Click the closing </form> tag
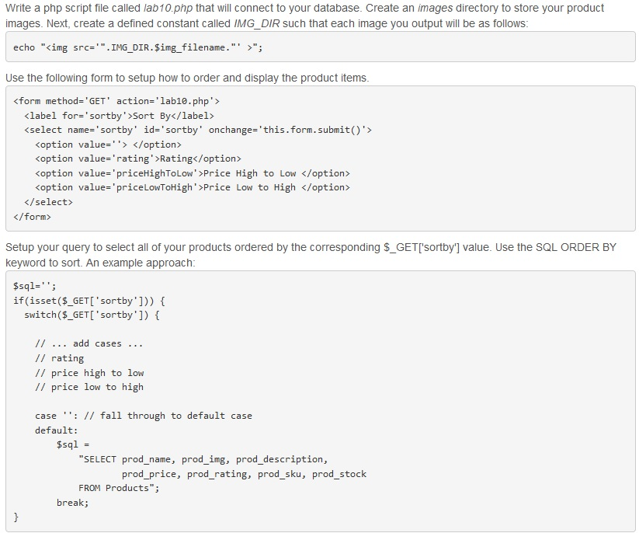This screenshot has height=533, width=639. click(x=32, y=217)
